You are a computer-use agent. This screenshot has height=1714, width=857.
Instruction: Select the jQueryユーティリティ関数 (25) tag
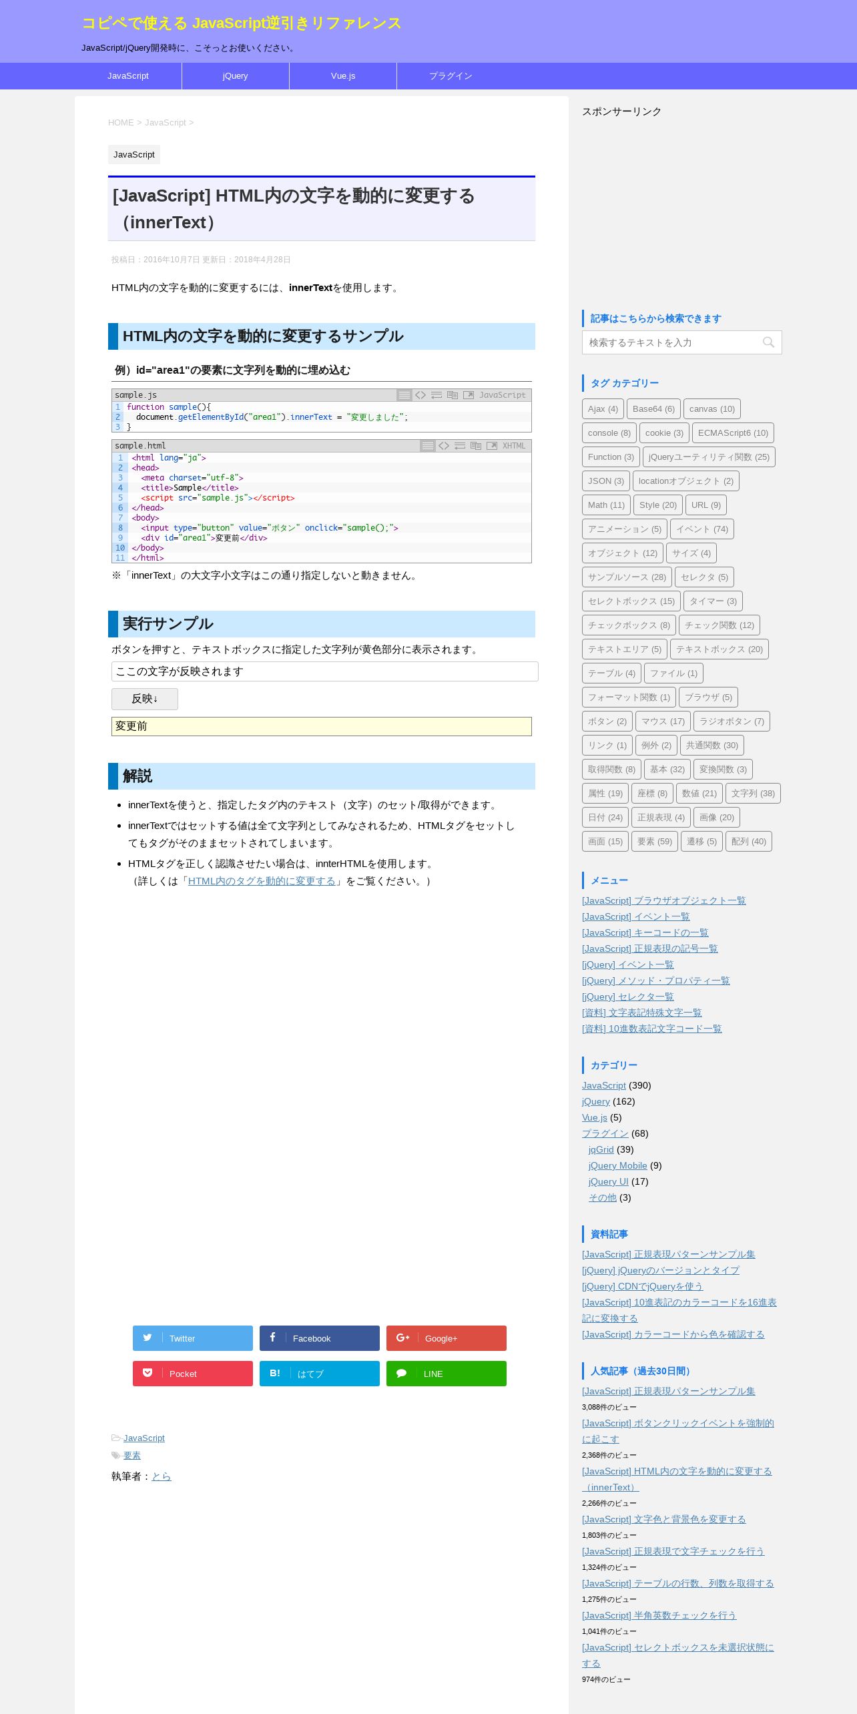pos(709,457)
